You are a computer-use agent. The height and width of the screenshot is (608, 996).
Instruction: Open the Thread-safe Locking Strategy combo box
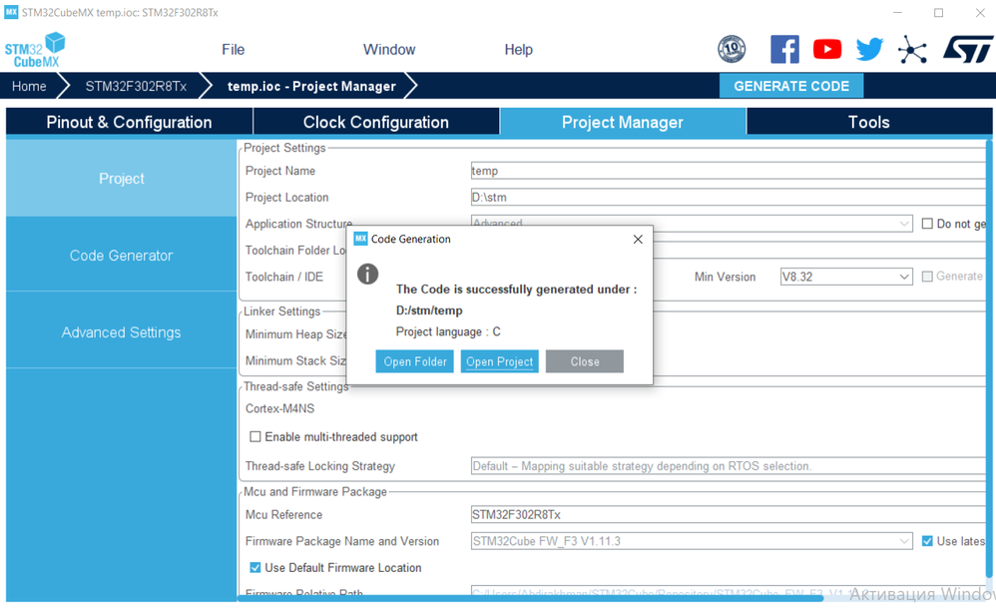(x=728, y=465)
